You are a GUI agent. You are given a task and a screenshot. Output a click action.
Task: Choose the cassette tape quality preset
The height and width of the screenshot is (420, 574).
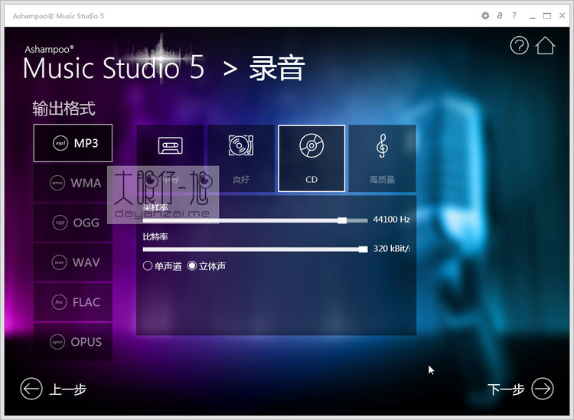pos(170,158)
